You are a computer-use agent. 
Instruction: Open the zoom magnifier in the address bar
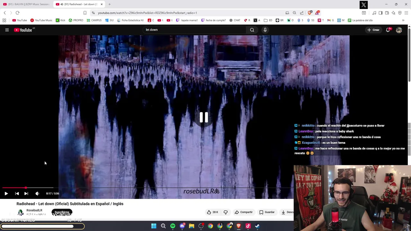294,13
